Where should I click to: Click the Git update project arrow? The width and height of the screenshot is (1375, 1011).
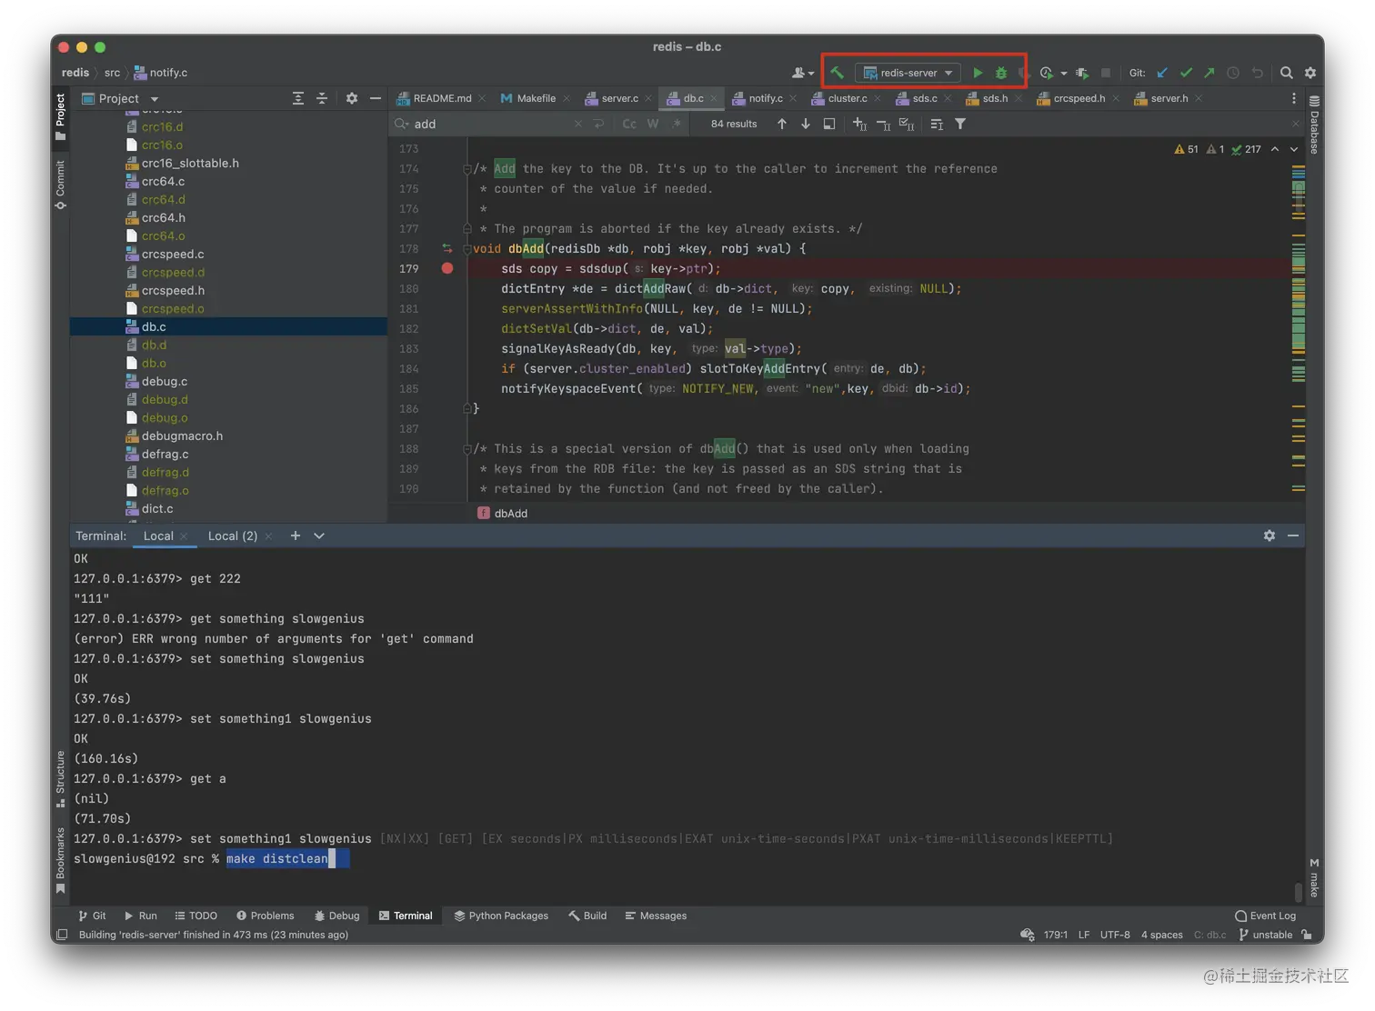(1162, 73)
